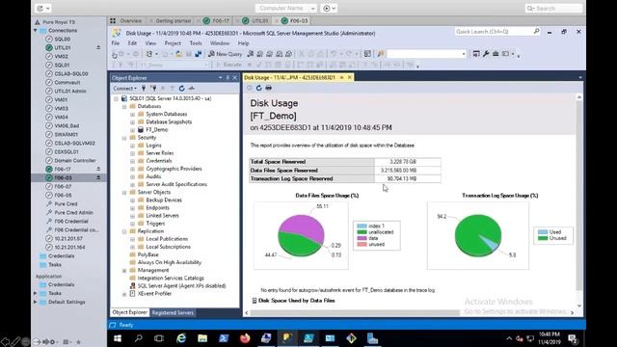This screenshot has width=617, height=347.
Task: Open the notification center icon
Action: (x=573, y=338)
